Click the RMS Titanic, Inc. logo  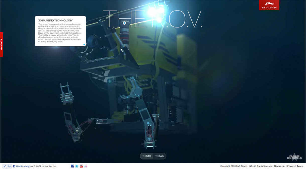point(269,5)
